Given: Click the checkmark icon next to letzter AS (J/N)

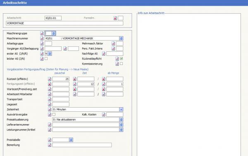Looking at the screenshot, I should point(42,59).
